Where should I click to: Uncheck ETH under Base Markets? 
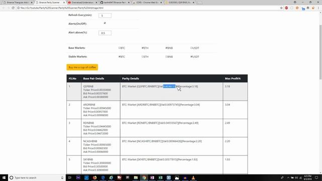[142, 48]
